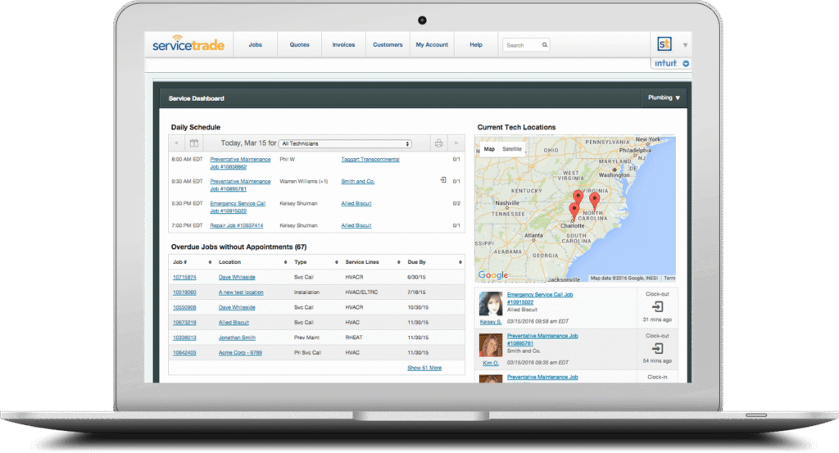Click clock icon on Warren Williams row

point(443,180)
